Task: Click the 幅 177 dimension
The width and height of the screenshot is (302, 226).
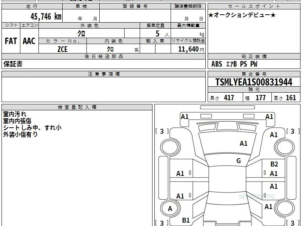Action: click(x=256, y=98)
